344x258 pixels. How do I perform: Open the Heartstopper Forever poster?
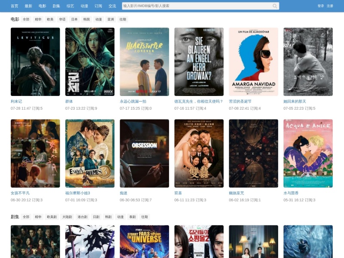[144, 61]
